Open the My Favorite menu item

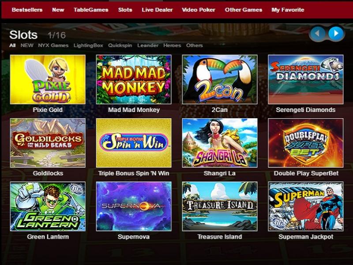click(x=288, y=10)
